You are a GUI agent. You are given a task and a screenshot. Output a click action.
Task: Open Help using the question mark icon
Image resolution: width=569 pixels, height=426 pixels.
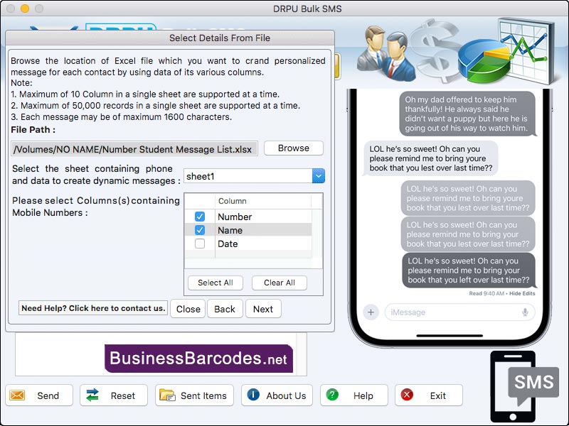(331, 395)
